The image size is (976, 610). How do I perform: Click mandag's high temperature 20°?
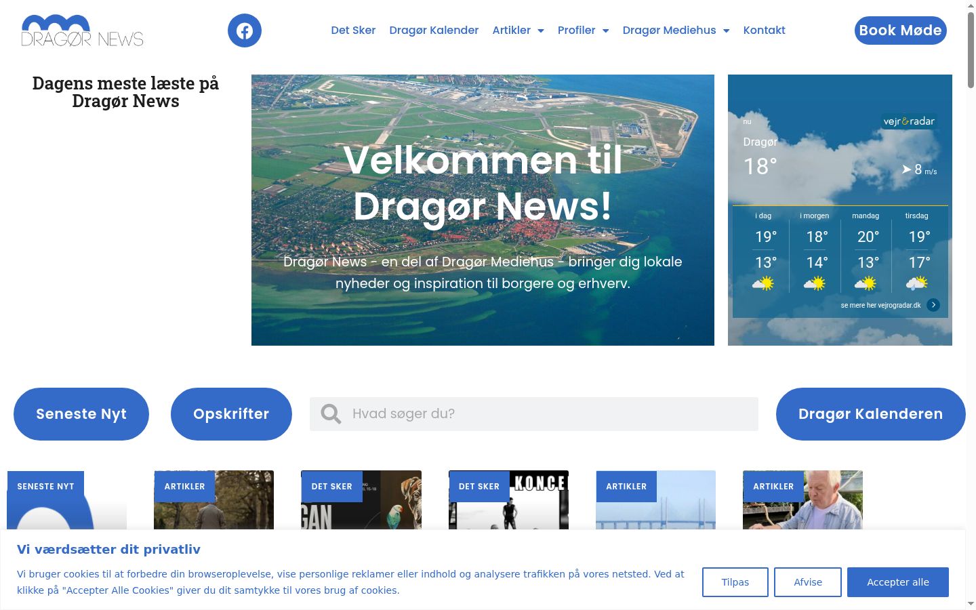point(868,237)
